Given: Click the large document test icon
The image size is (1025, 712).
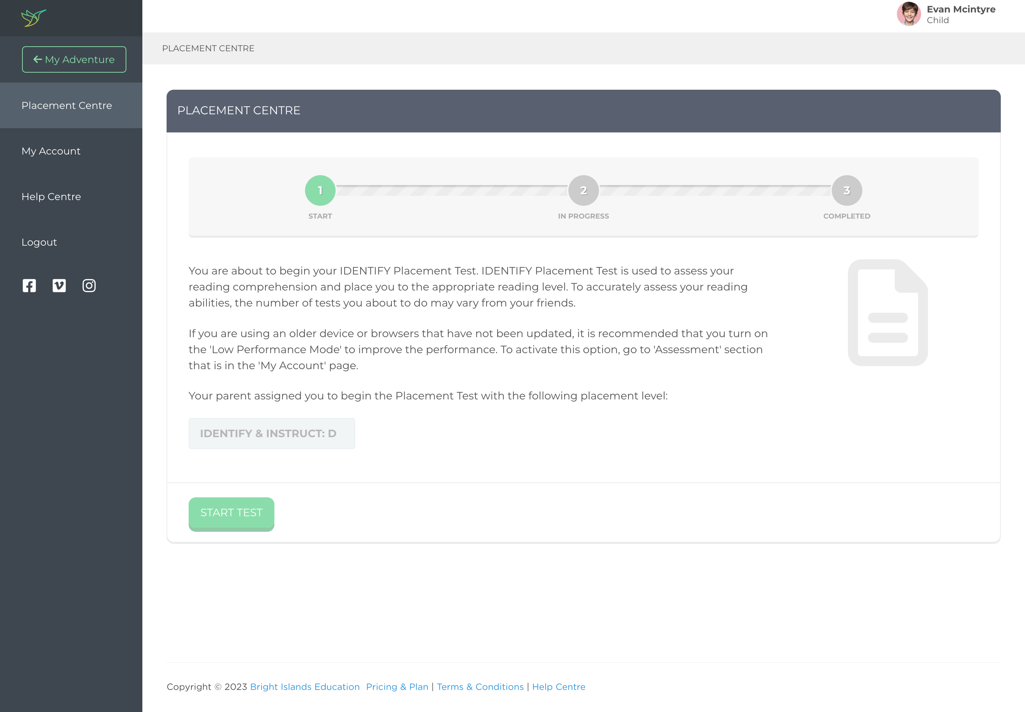Looking at the screenshot, I should coord(888,313).
